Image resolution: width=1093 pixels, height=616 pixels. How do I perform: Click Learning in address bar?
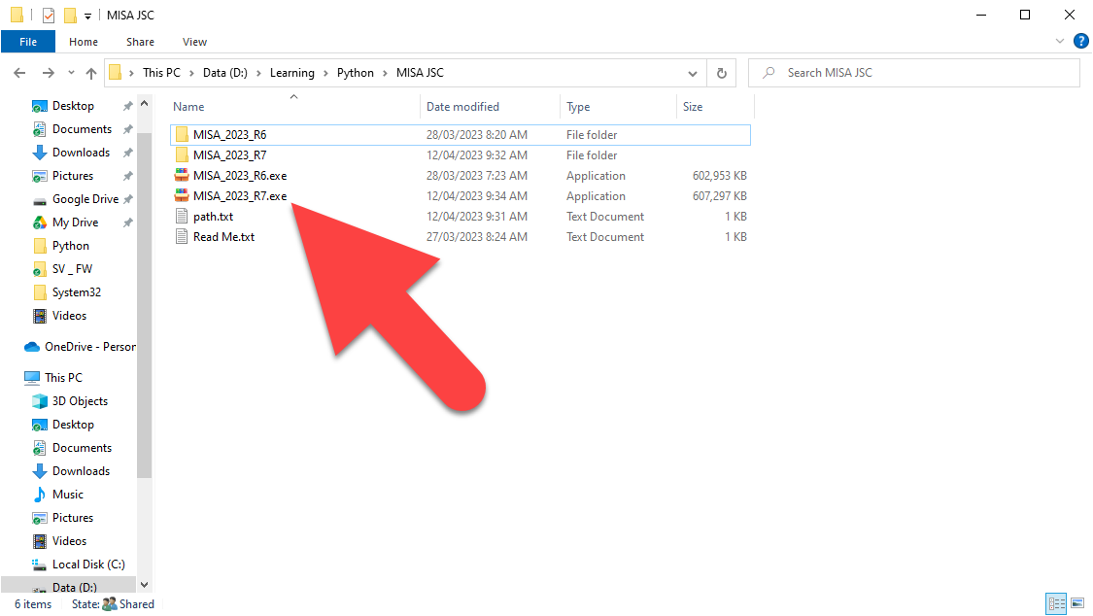292,73
